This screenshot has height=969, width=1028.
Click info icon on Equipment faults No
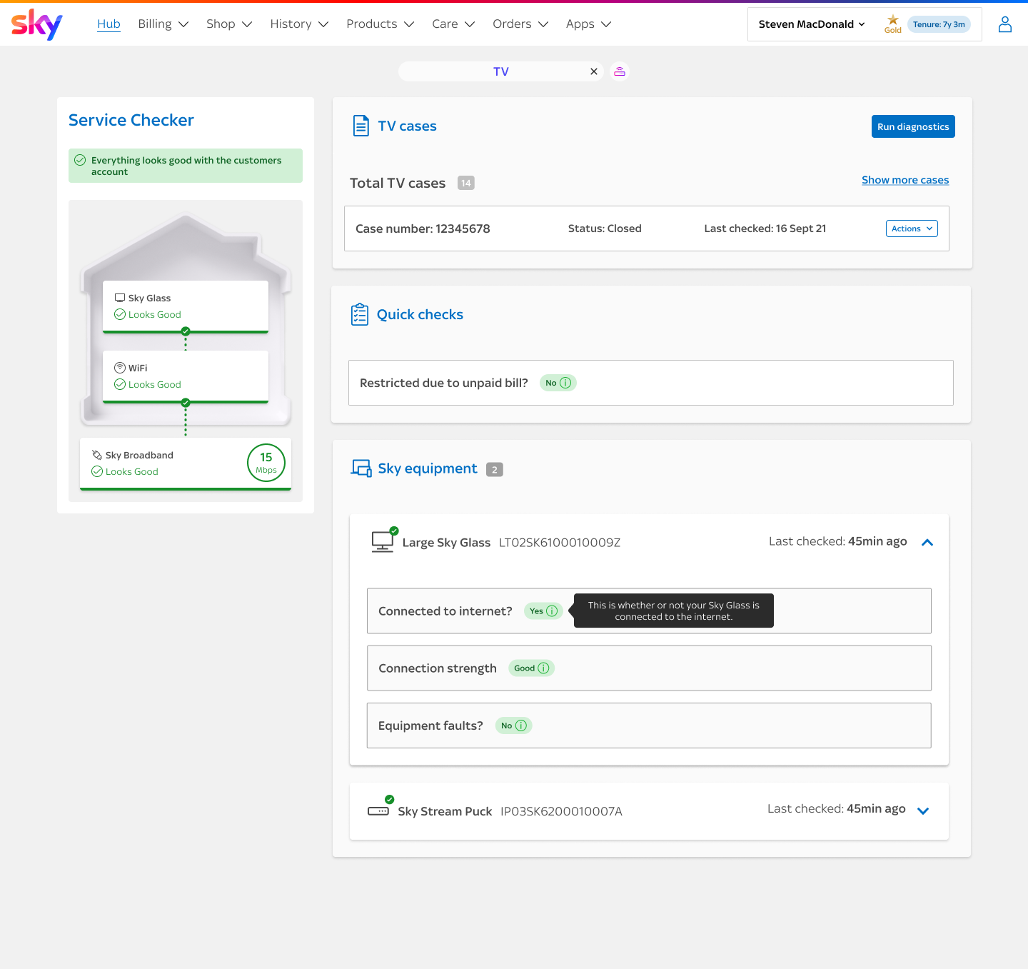click(521, 726)
